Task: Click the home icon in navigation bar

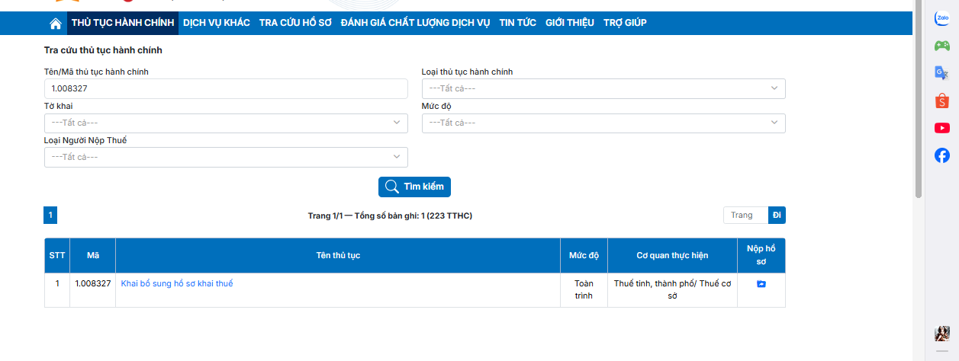Action: click(x=56, y=24)
